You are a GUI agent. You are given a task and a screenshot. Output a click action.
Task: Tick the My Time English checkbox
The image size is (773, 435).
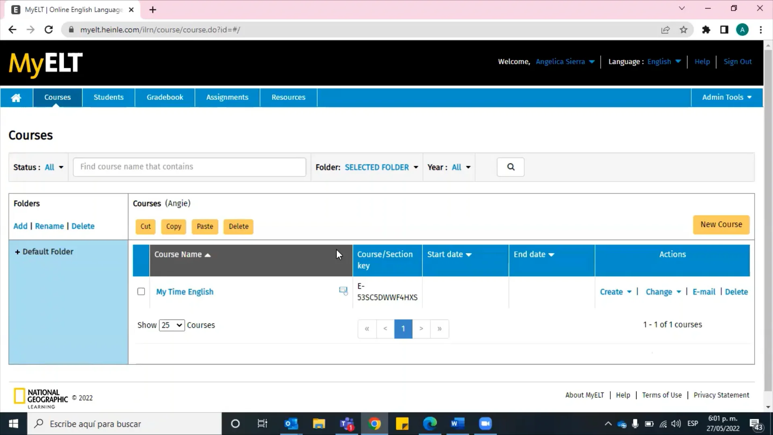click(x=141, y=291)
